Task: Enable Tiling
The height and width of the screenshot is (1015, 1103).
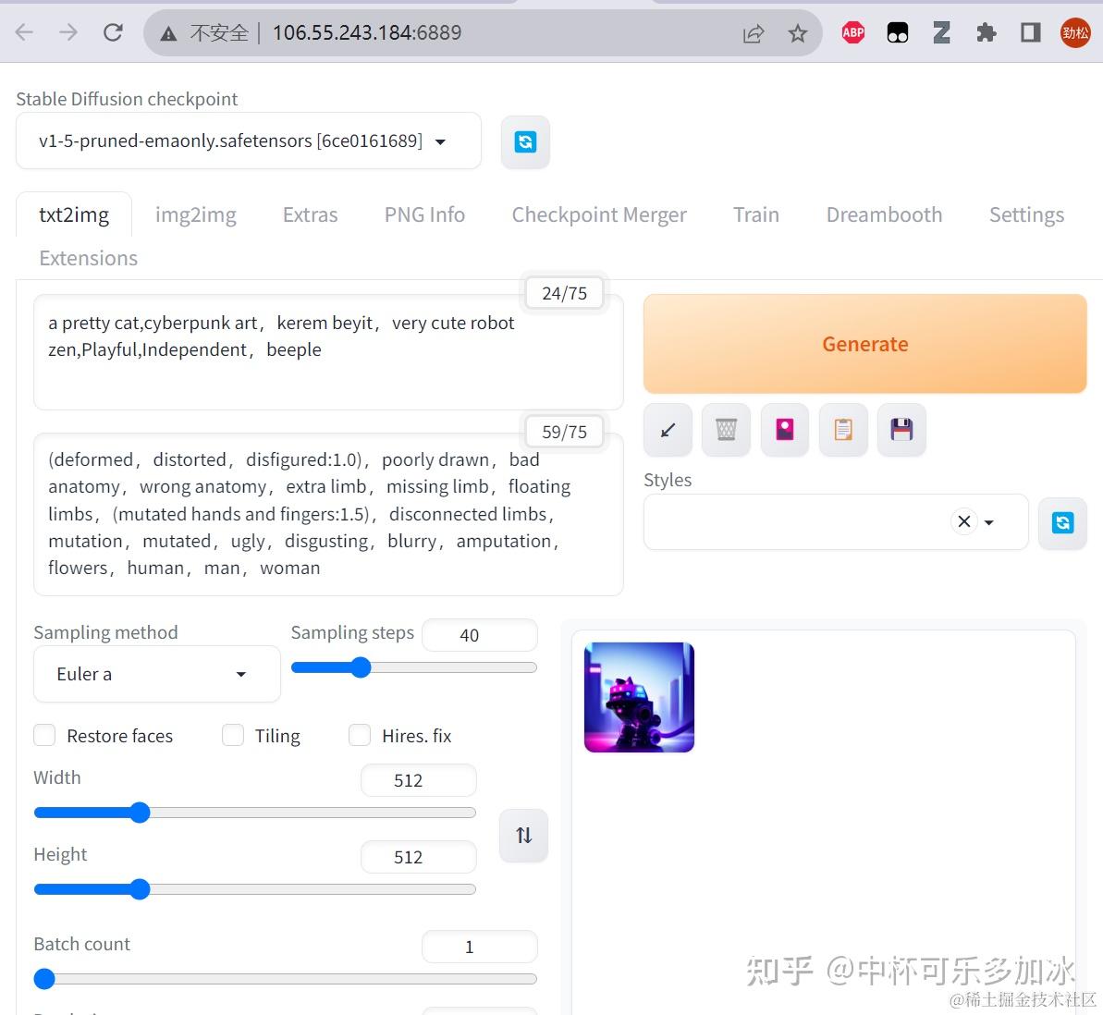Action: 232,735
